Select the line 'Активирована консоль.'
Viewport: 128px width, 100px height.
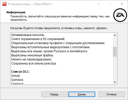(x=28, y=35)
